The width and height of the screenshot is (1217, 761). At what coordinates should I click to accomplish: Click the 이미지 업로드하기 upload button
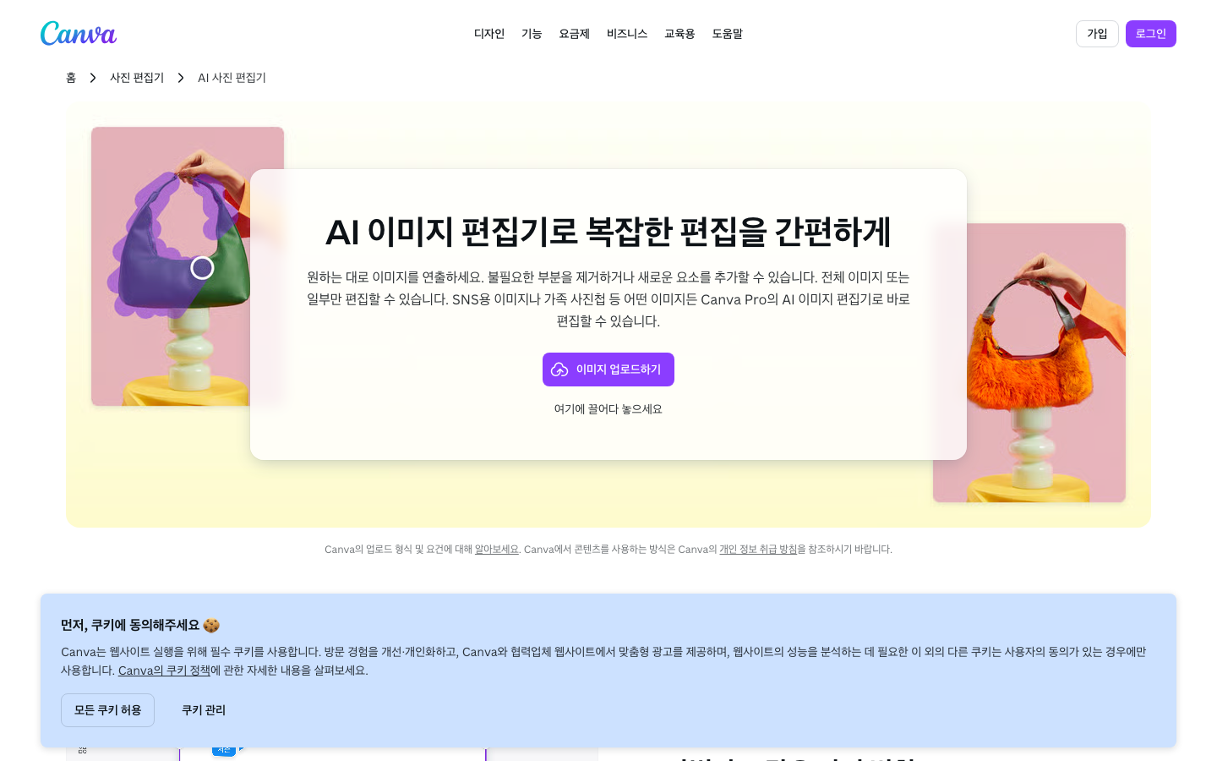click(608, 370)
